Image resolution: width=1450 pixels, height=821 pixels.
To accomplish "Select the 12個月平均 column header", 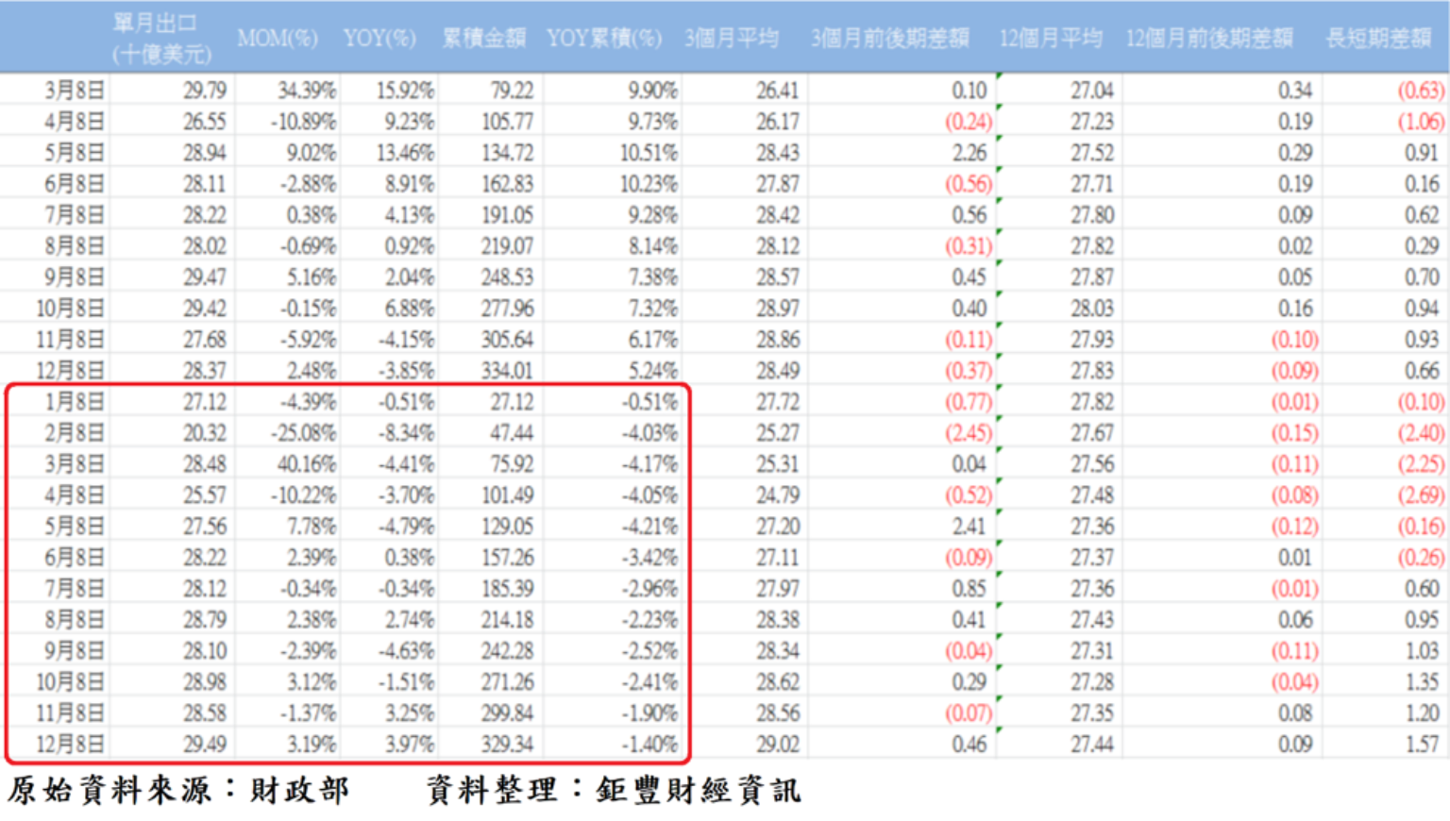I will pyautogui.click(x=1051, y=39).
